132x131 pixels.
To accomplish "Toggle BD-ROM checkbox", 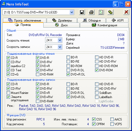I will click(68, 66).
